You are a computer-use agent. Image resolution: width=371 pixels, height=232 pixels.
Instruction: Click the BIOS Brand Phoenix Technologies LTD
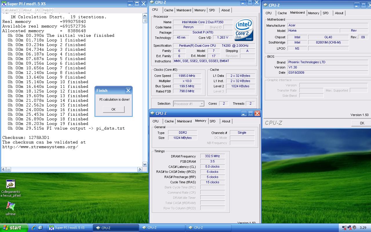[328, 62]
